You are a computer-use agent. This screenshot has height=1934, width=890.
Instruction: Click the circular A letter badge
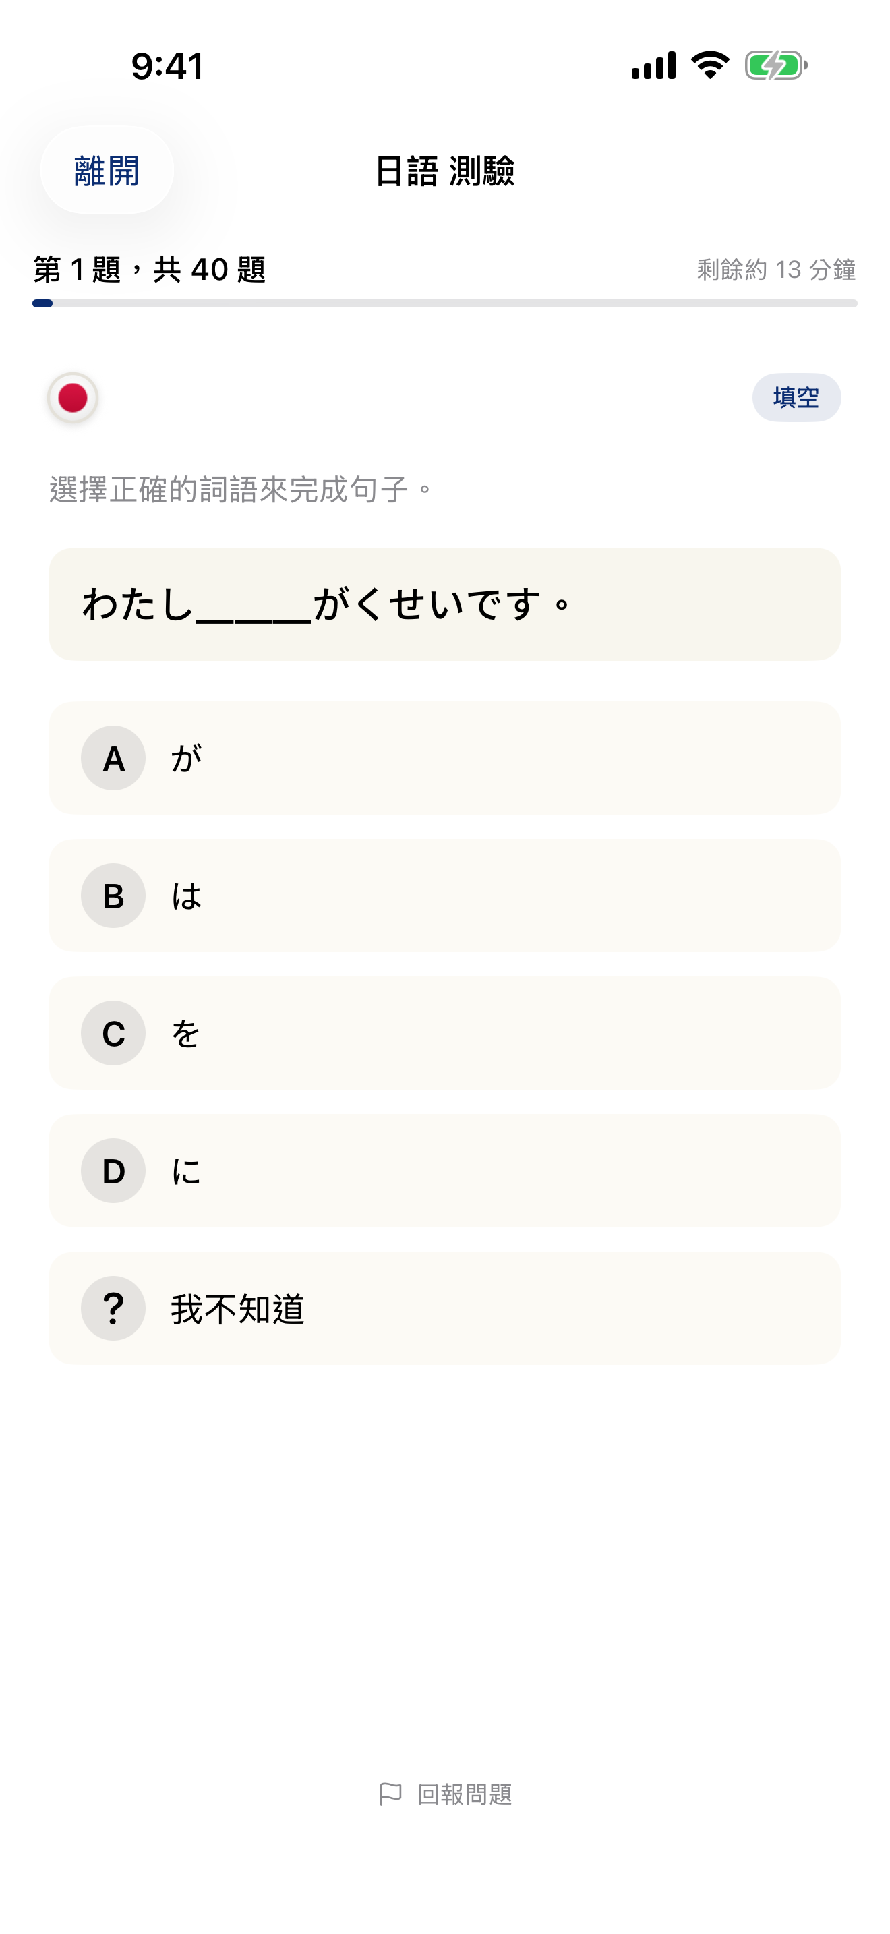pos(113,758)
